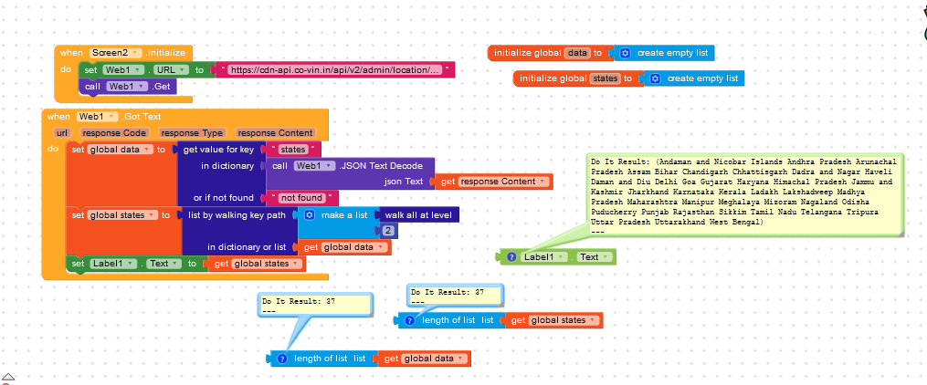Viewport: 927px width, 385px height.
Task: Click question mark icon on green Label1 Text block
Action: pos(511,257)
